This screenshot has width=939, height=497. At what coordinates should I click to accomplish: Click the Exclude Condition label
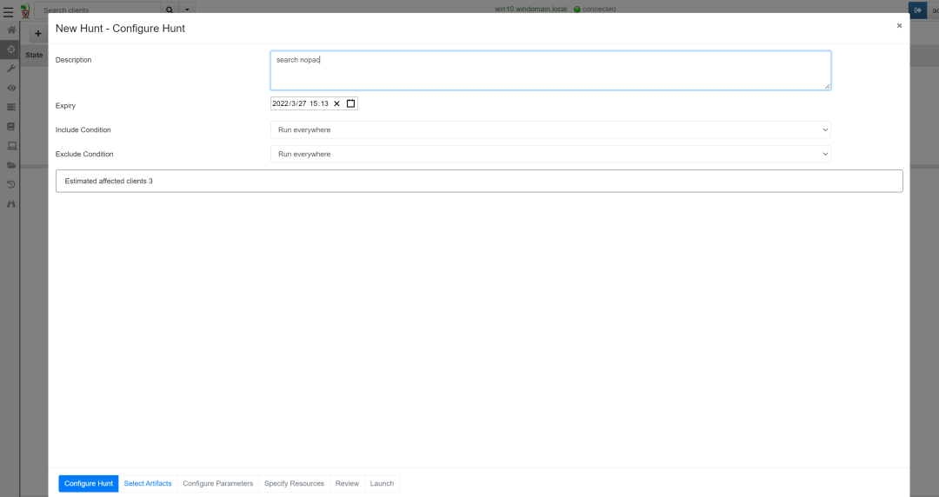[84, 154]
